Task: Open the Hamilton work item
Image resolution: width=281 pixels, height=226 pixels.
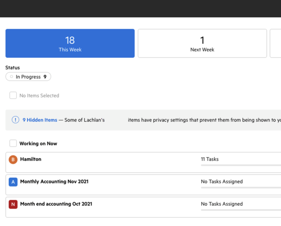Action: [31, 159]
